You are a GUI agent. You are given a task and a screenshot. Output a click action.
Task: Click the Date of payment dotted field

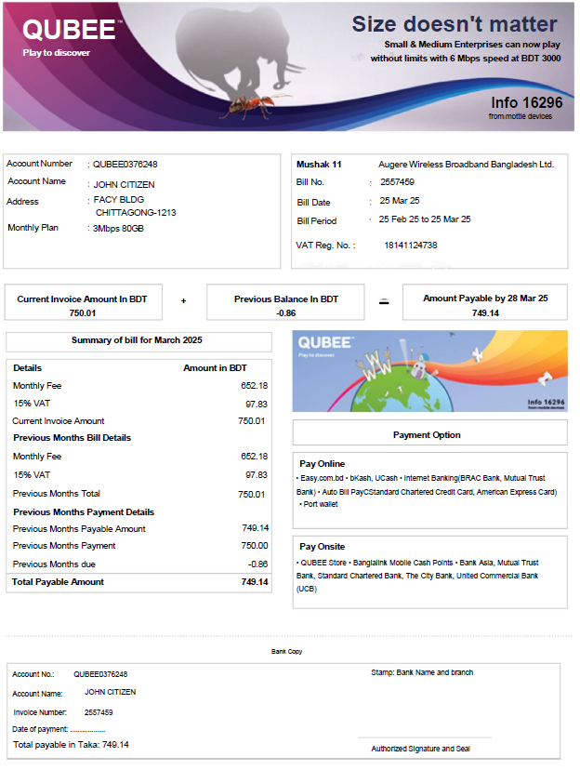(x=87, y=729)
